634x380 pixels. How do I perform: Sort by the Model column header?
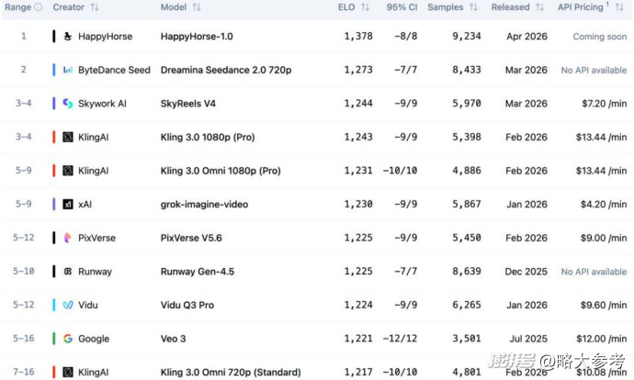tap(174, 7)
